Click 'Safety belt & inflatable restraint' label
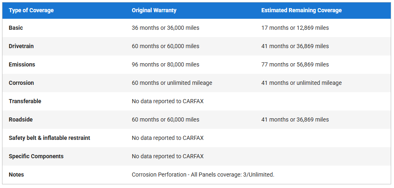 [49, 138]
